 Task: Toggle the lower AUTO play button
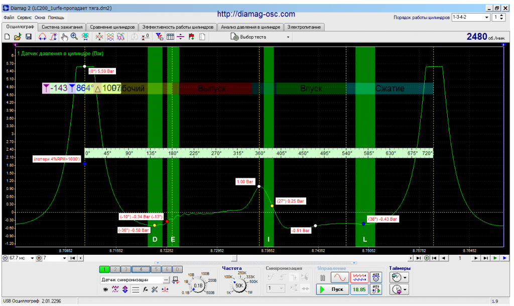(376, 289)
